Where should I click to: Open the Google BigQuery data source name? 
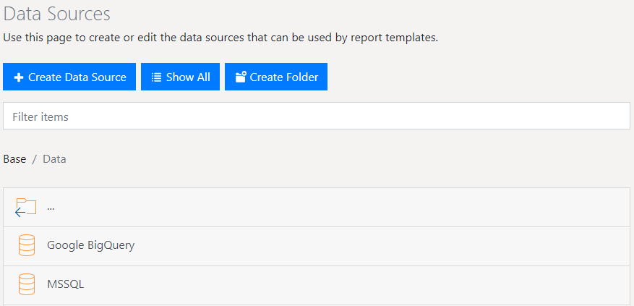tap(90, 245)
